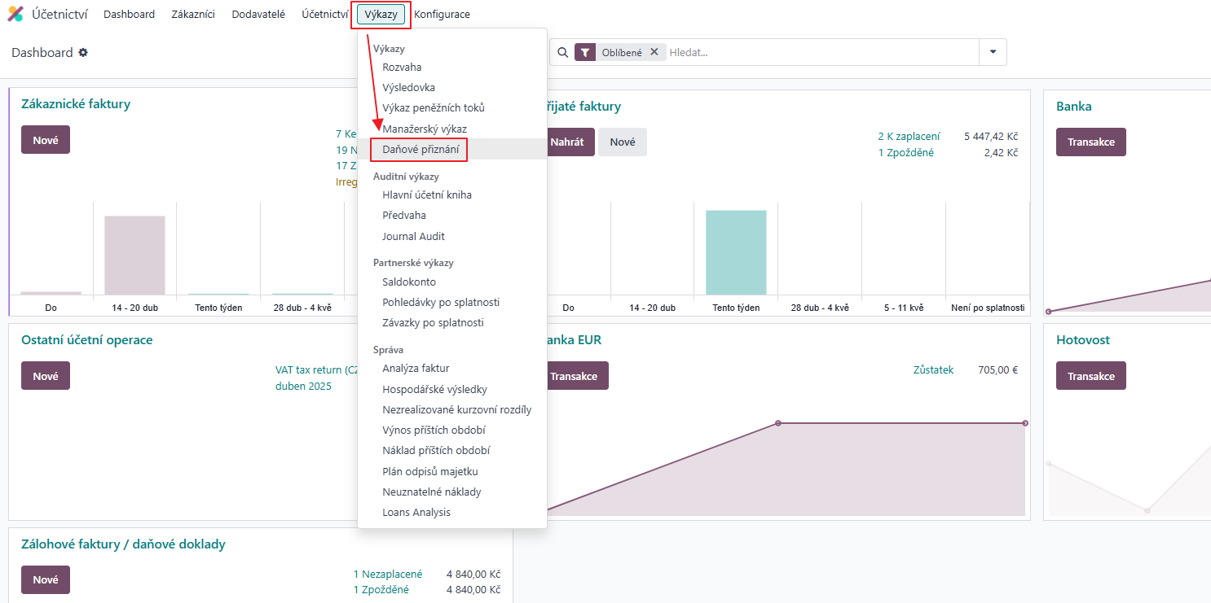Screen dimensions: 1211x603
Task: Click the teal Tento týden chart bar
Action: [x=736, y=252]
